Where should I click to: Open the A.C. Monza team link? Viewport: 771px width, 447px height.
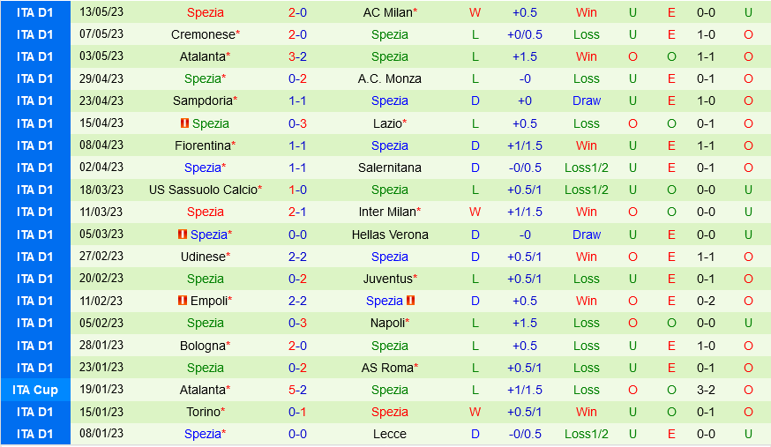[x=389, y=78]
